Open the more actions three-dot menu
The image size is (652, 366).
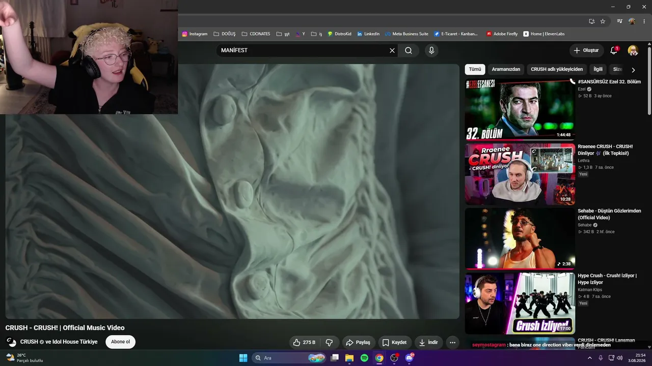coord(452,343)
